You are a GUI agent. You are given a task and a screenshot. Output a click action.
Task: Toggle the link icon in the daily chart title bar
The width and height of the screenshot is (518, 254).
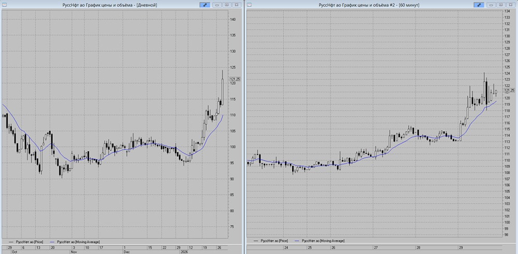[205, 5]
